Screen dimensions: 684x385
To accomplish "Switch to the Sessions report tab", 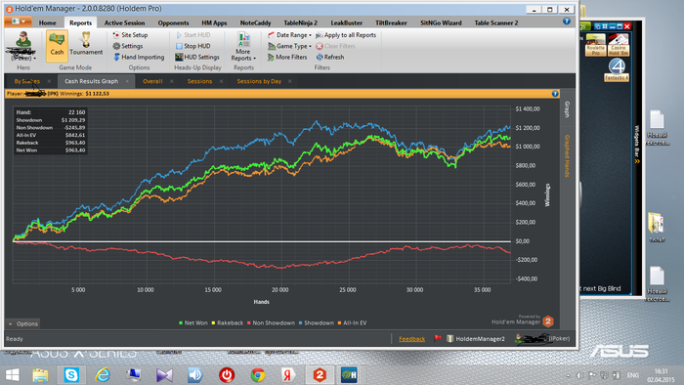I will point(199,81).
